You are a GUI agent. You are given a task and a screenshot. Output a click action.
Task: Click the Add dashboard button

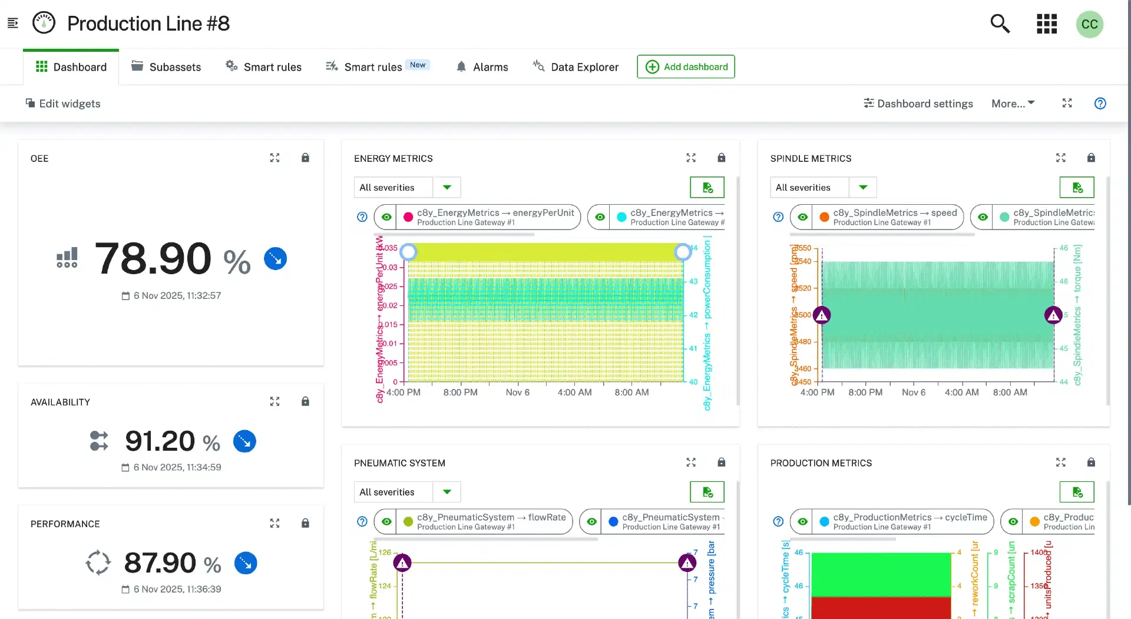(x=686, y=67)
